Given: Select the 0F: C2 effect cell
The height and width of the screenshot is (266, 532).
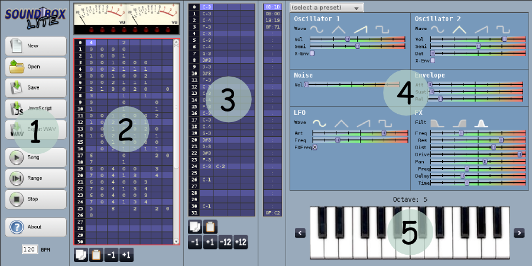Looking at the screenshot, I should pyautogui.click(x=273, y=213).
